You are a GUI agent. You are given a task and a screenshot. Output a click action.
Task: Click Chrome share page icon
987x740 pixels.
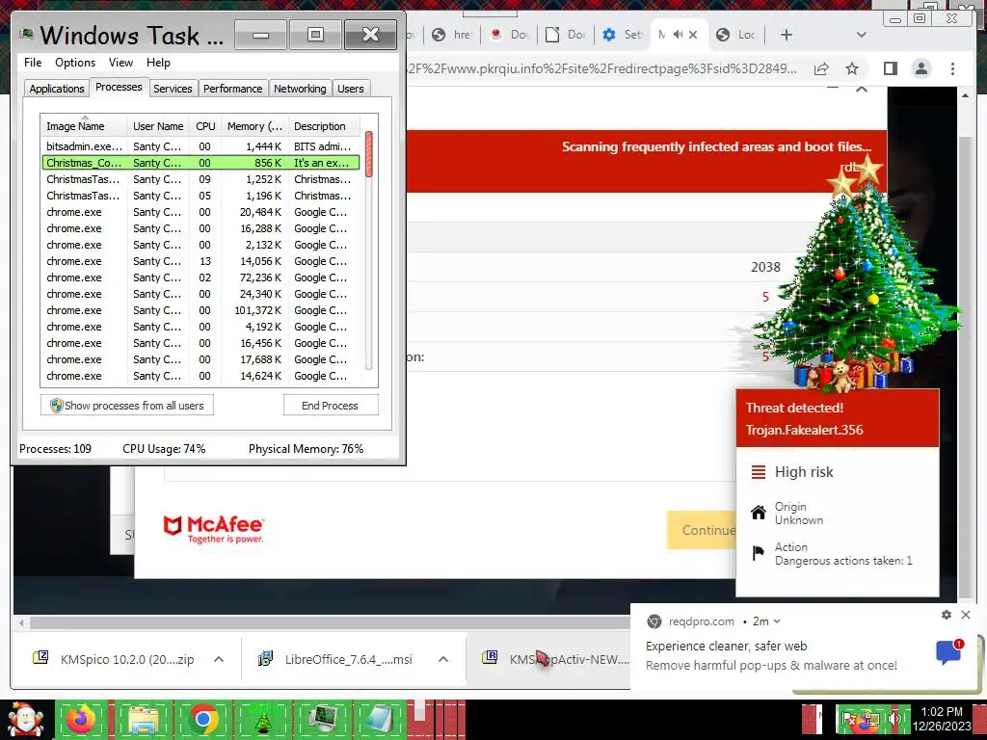point(821,68)
